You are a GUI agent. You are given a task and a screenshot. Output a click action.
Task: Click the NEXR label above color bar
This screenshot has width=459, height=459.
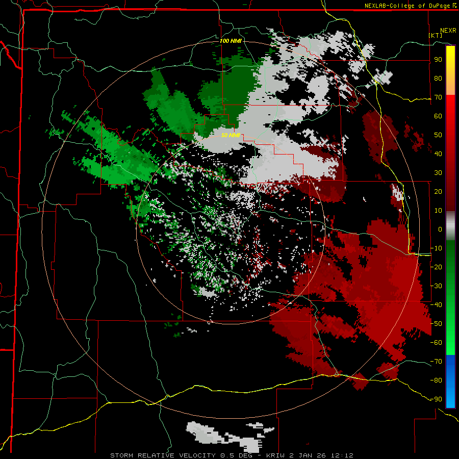pos(448,31)
